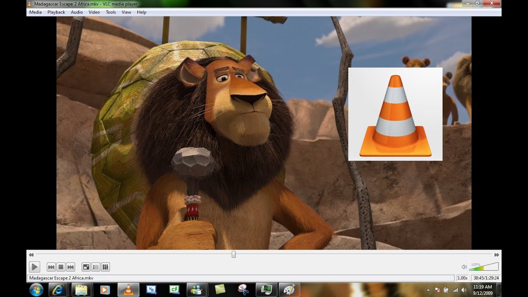Image resolution: width=528 pixels, height=297 pixels.
Task: Open Visual C# from the taskbar
Action: coord(174,290)
